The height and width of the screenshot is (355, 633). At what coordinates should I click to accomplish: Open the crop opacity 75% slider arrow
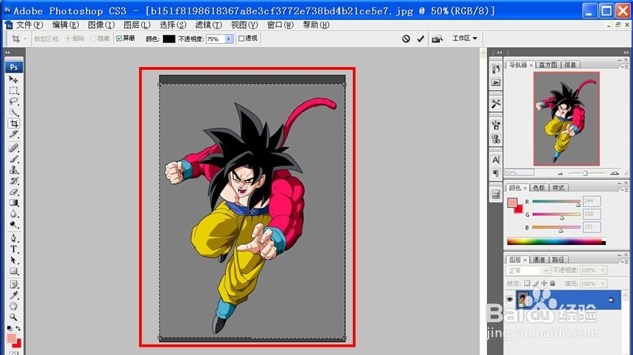click(x=229, y=39)
